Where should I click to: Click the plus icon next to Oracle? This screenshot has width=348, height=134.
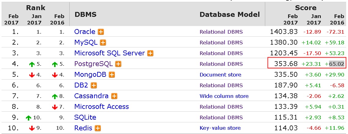(101, 32)
